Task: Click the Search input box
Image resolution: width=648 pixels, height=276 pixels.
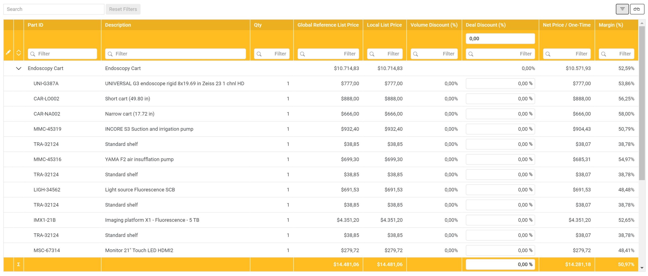Action: pyautogui.click(x=54, y=9)
